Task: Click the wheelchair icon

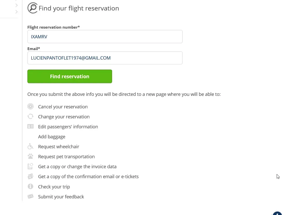Action: 31,146
